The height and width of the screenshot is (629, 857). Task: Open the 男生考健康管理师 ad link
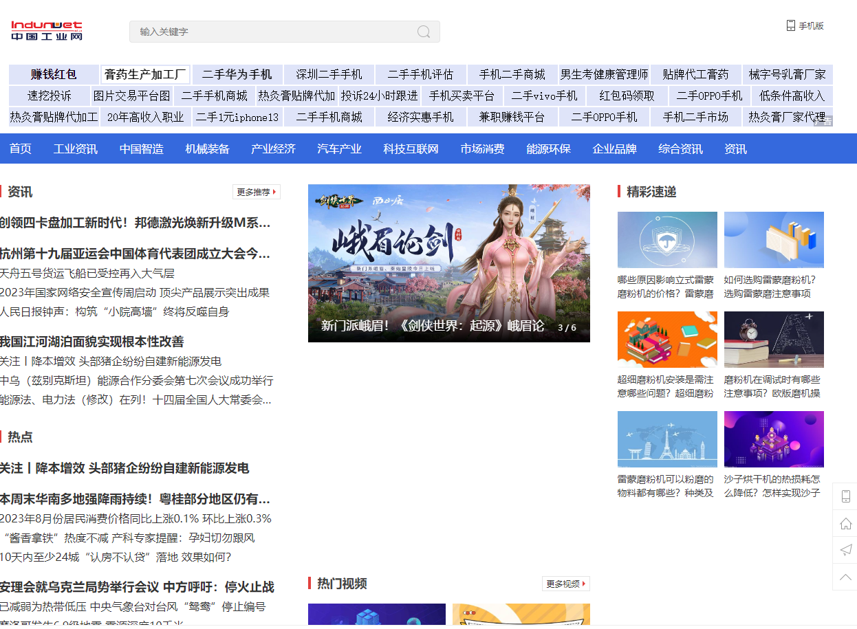tap(604, 75)
